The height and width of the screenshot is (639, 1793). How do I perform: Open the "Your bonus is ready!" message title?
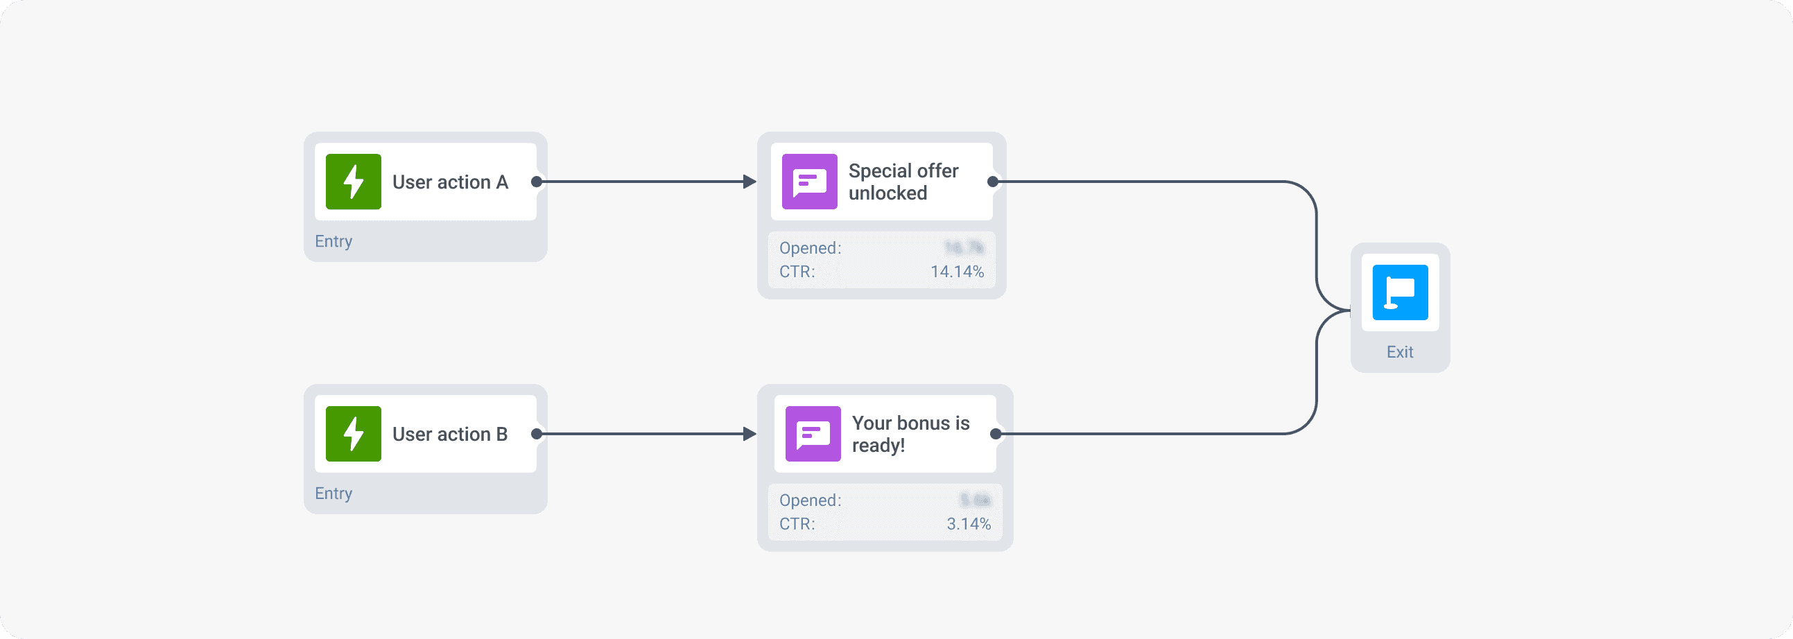pyautogui.click(x=910, y=434)
